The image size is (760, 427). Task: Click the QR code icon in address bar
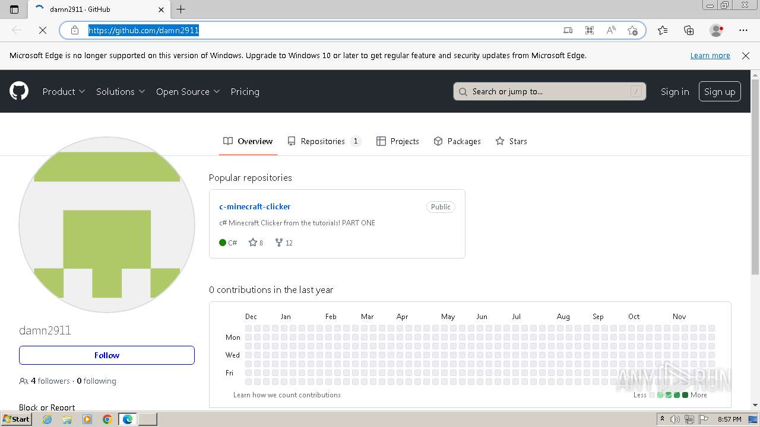pyautogui.click(x=590, y=30)
